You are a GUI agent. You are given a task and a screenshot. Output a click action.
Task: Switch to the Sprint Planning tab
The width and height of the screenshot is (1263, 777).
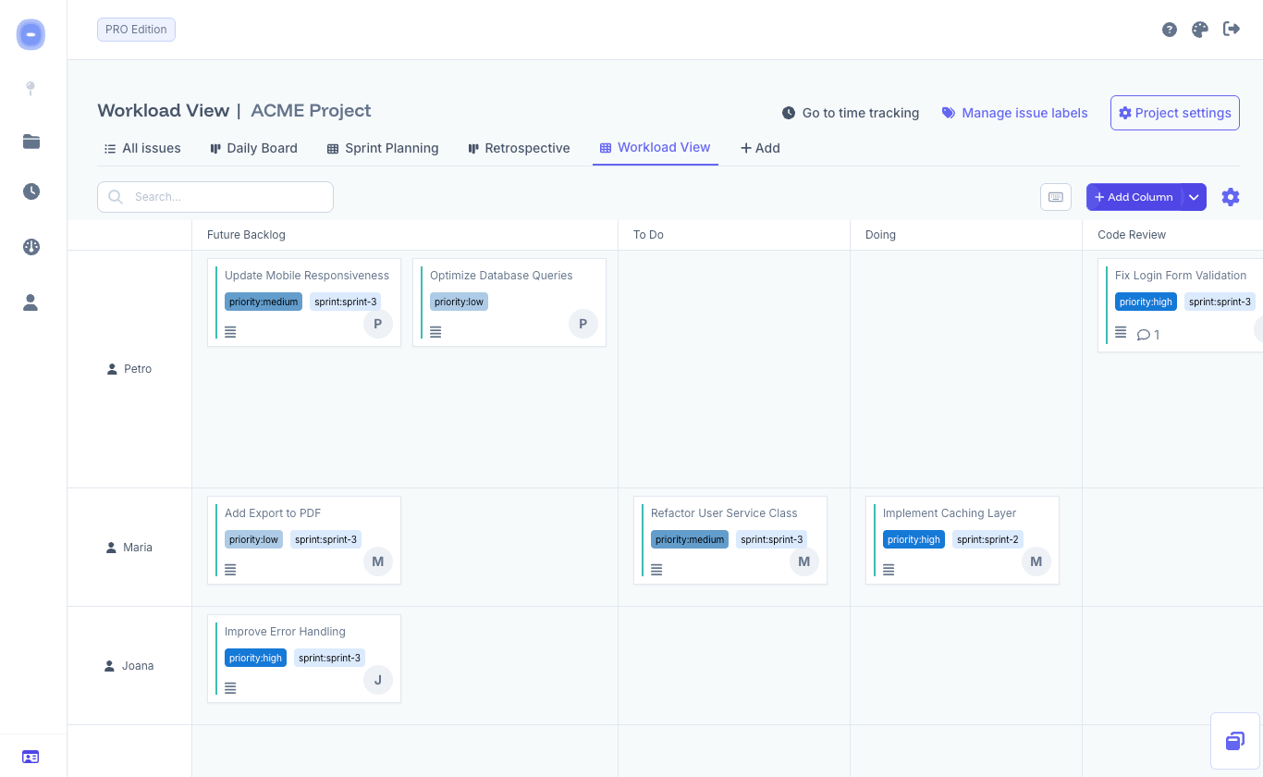point(383,148)
